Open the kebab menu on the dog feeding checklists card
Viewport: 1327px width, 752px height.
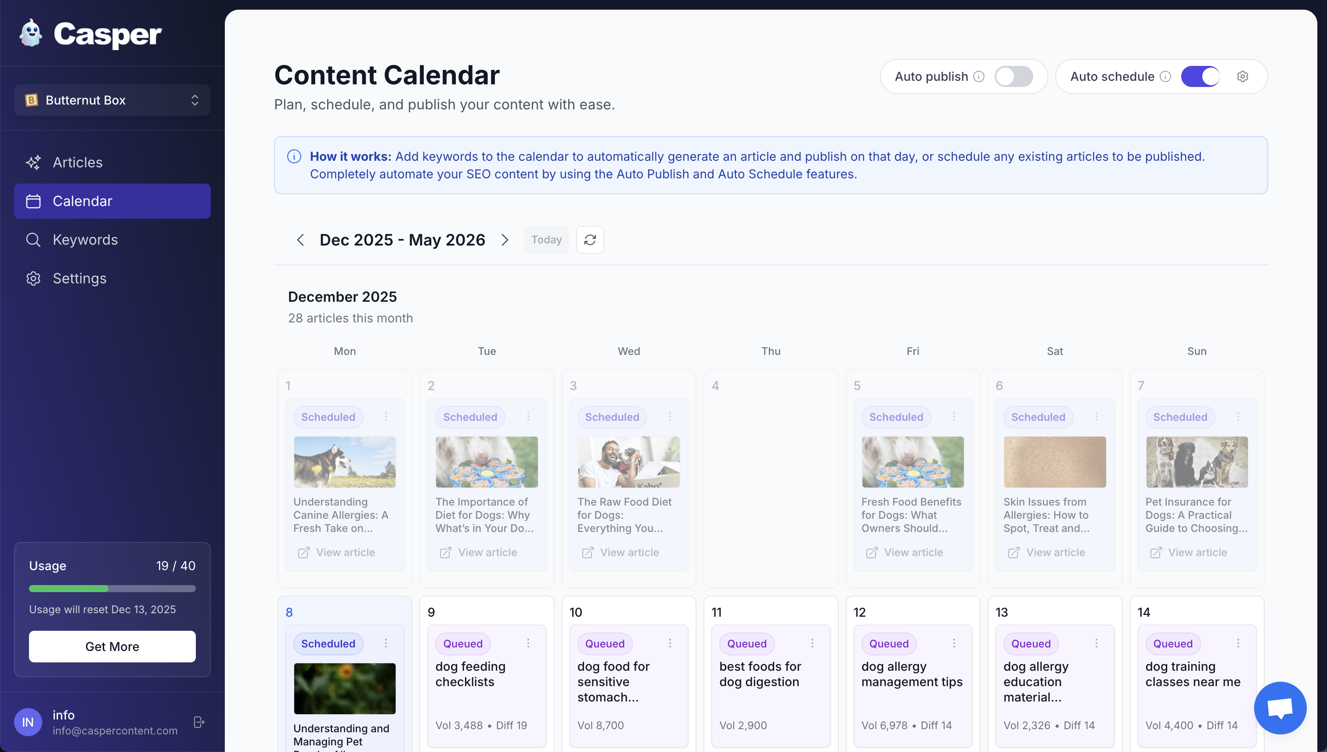(x=528, y=644)
